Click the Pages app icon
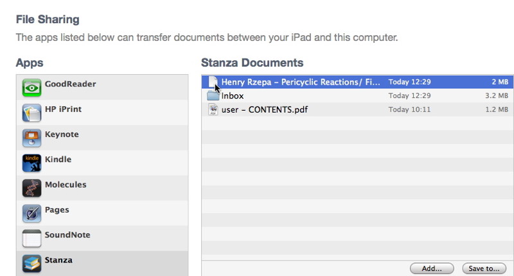 [x=31, y=213]
